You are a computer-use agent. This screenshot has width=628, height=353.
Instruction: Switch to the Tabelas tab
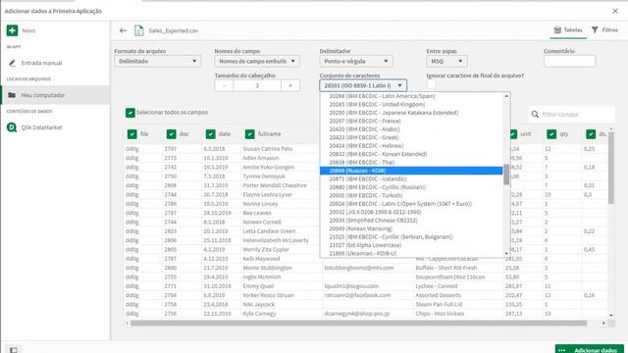pyautogui.click(x=568, y=30)
